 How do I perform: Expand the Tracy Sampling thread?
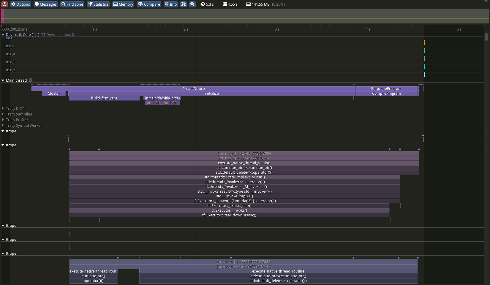3,114
